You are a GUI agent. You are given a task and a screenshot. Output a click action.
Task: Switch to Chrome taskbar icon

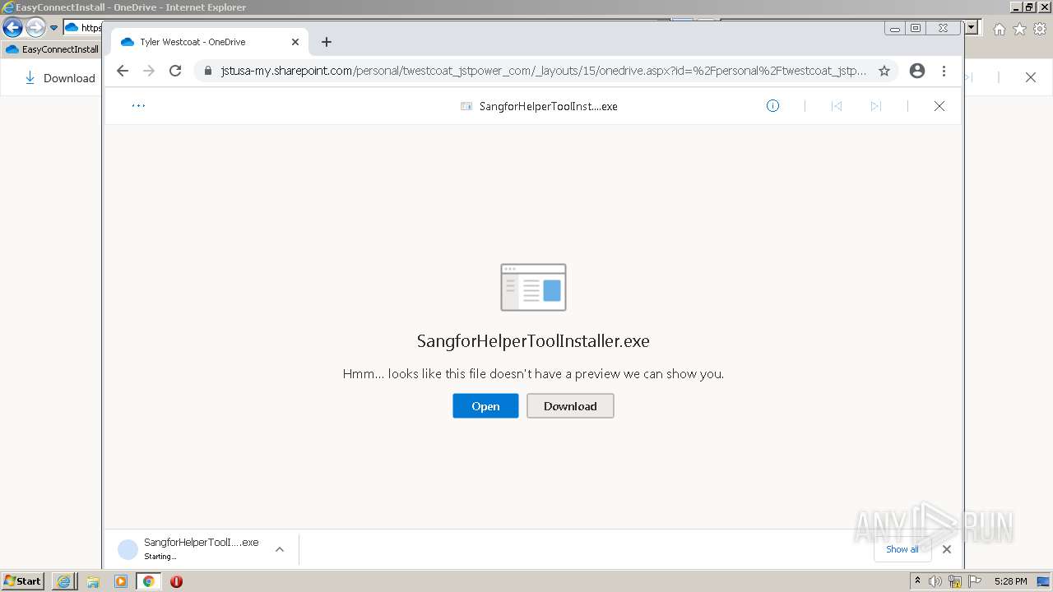pos(149,581)
